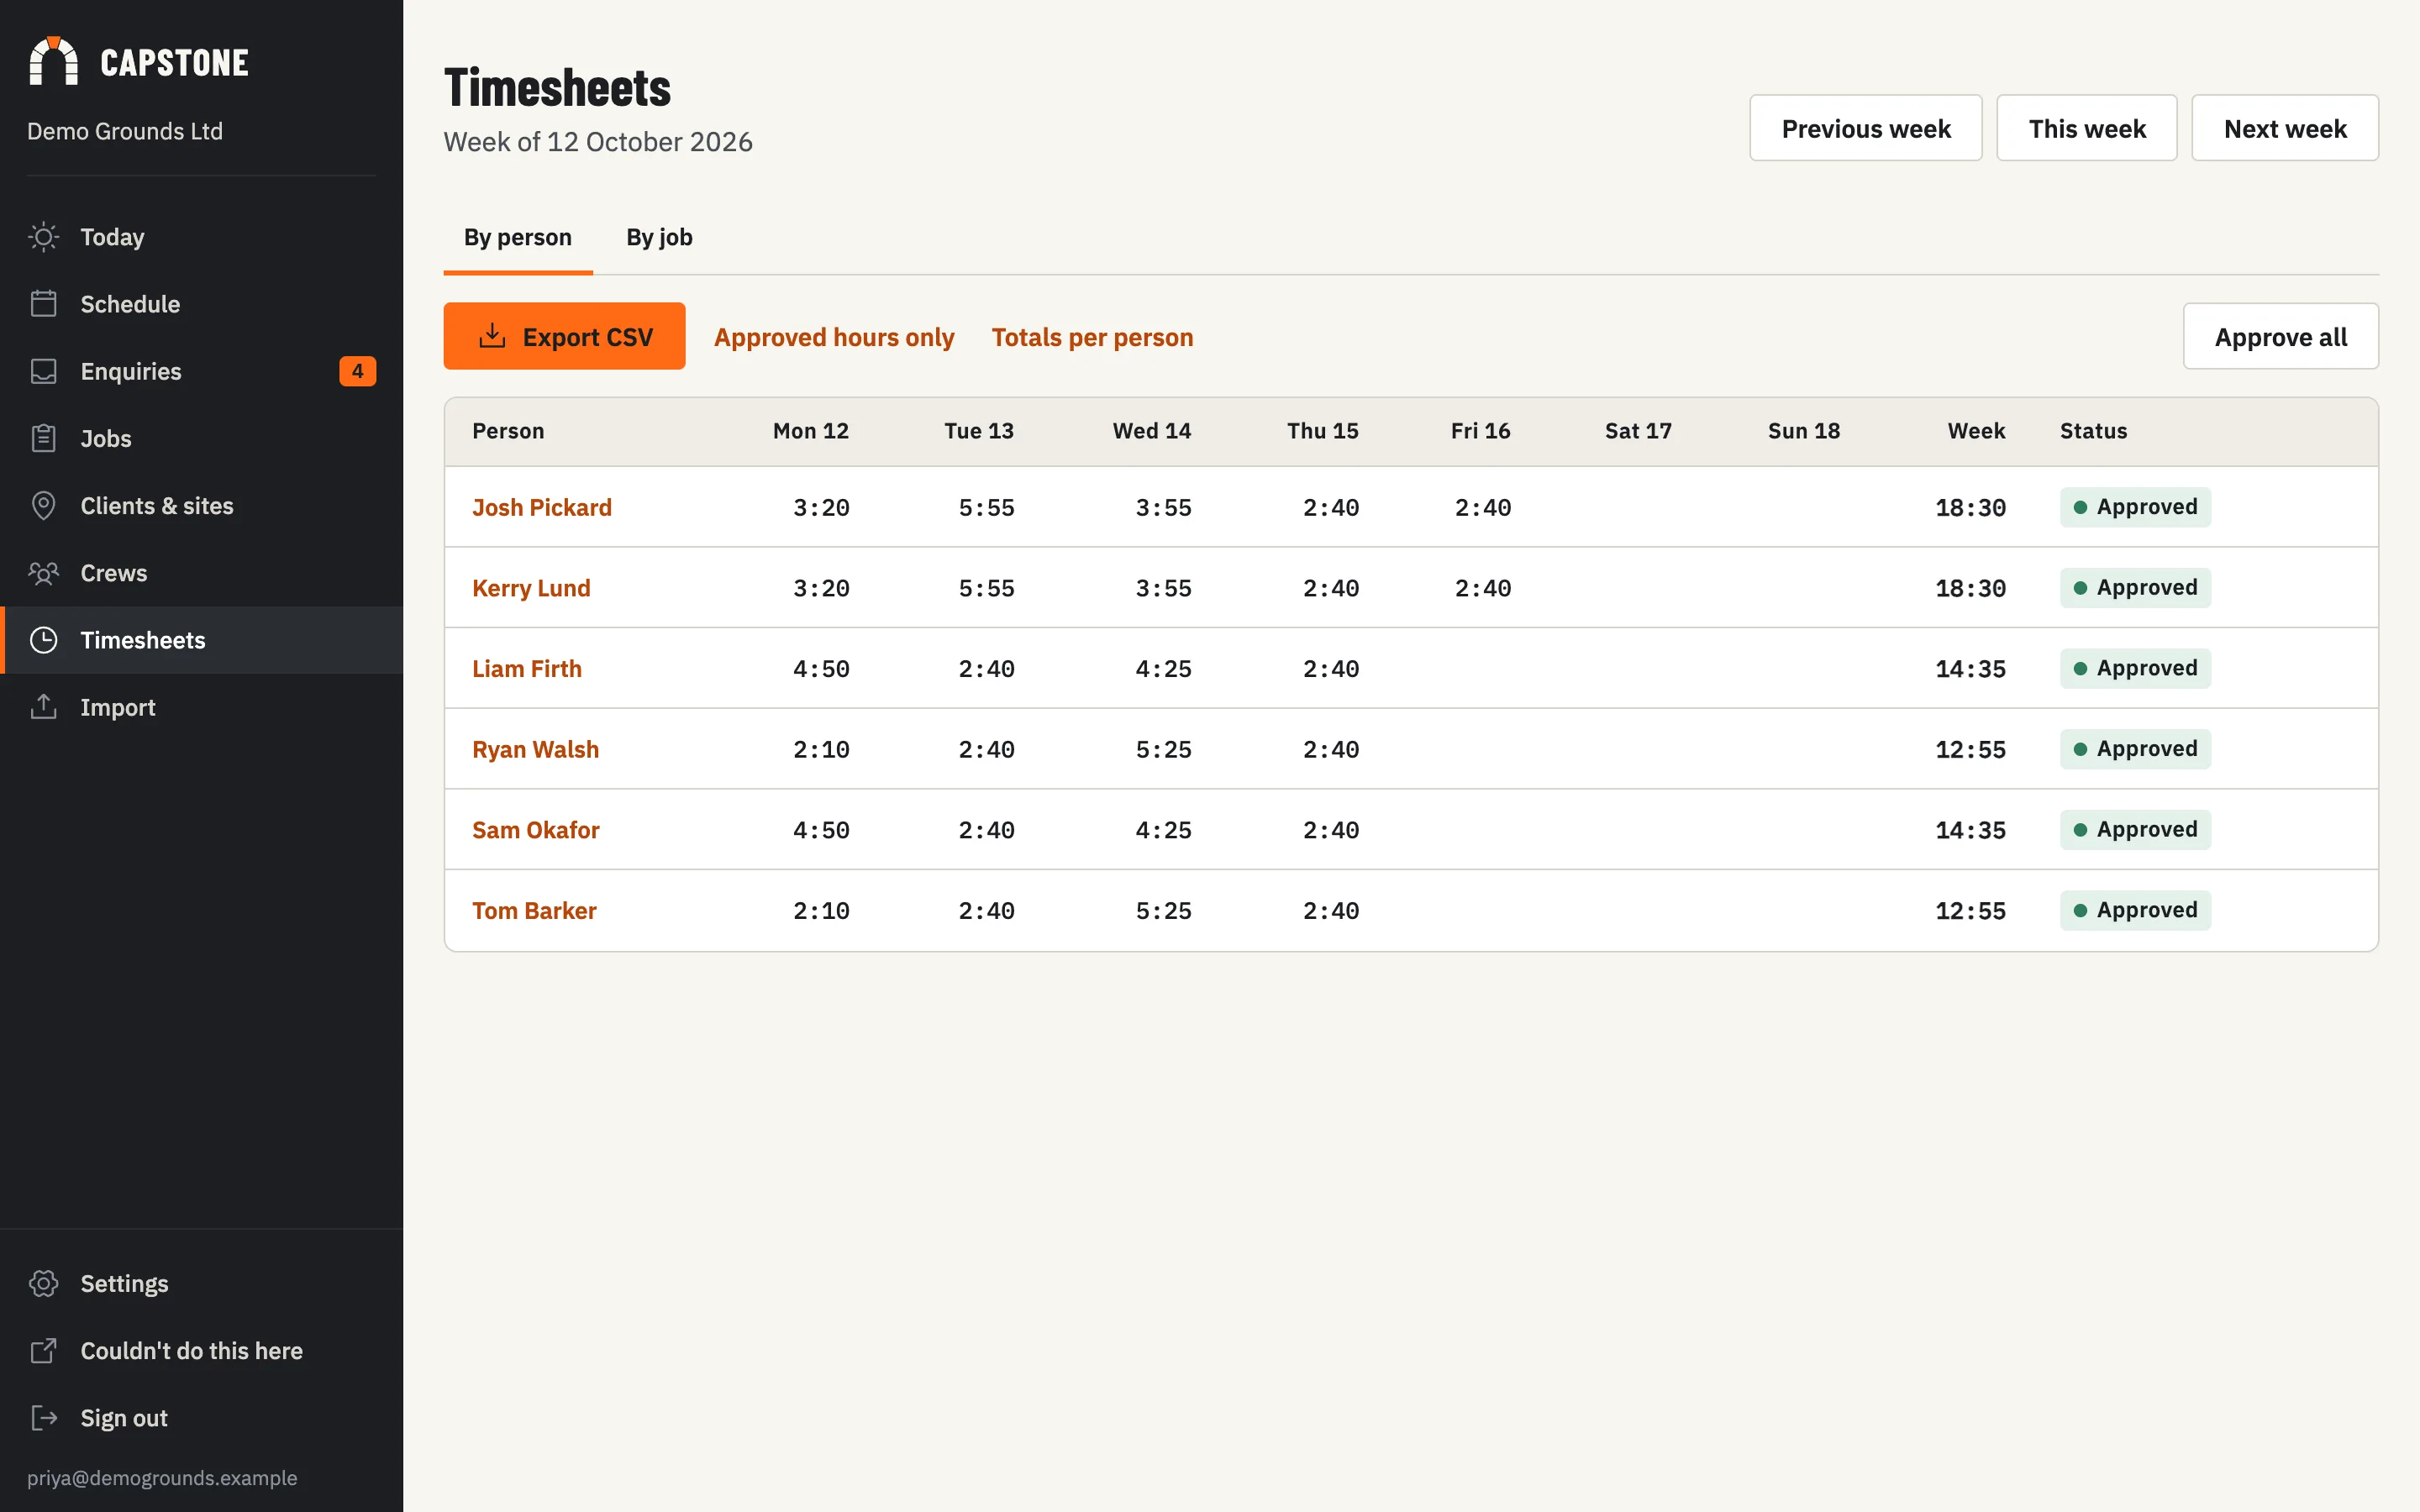Screen dimensions: 2420x1512
Task: Click the Wed 14 column header
Action: [1151, 431]
